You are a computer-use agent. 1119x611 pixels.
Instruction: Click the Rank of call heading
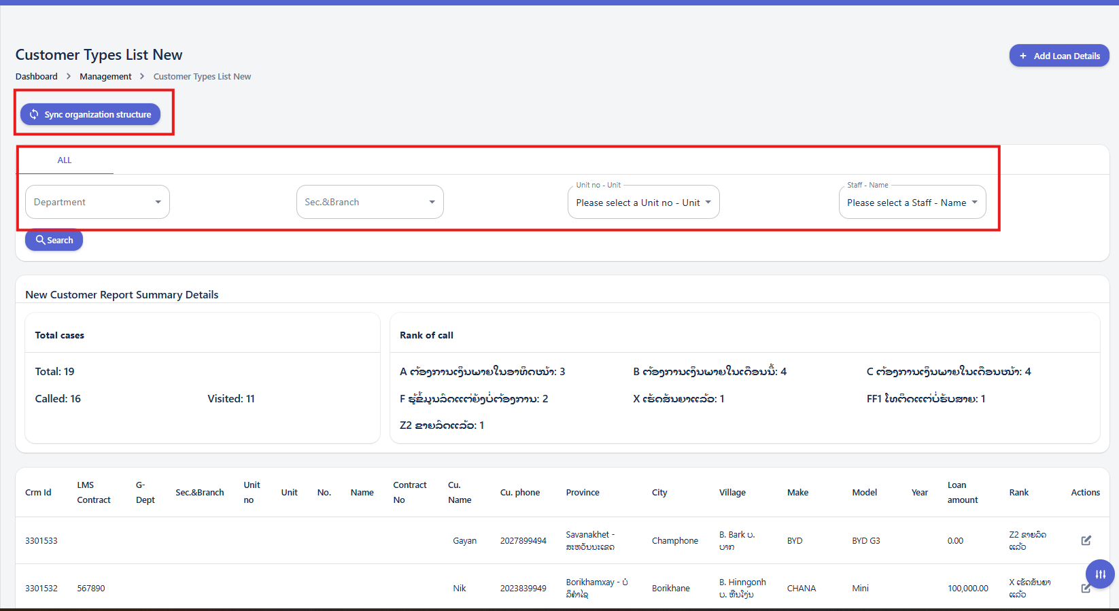point(426,335)
